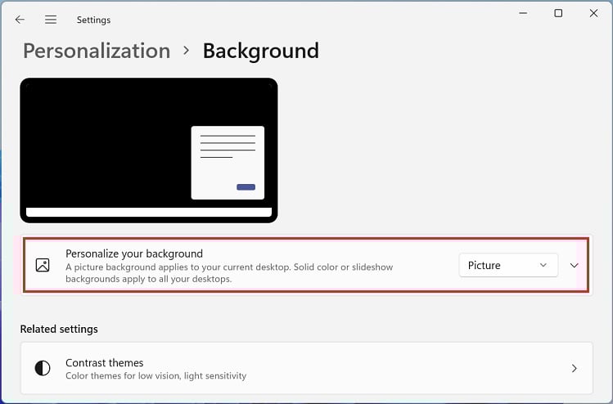Open Contrast themes settings

[306, 368]
